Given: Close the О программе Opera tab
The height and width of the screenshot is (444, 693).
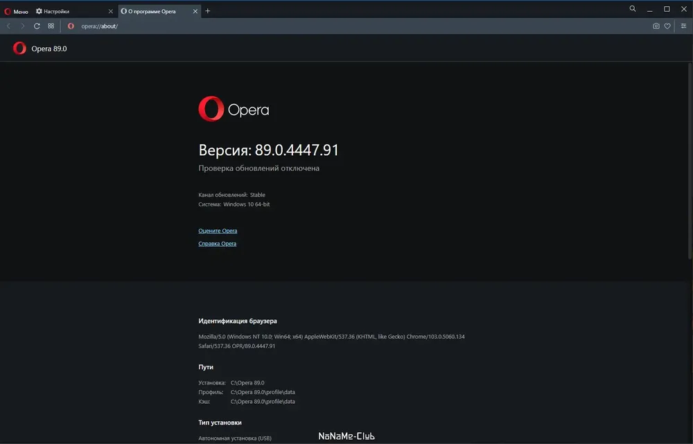Looking at the screenshot, I should (x=194, y=11).
